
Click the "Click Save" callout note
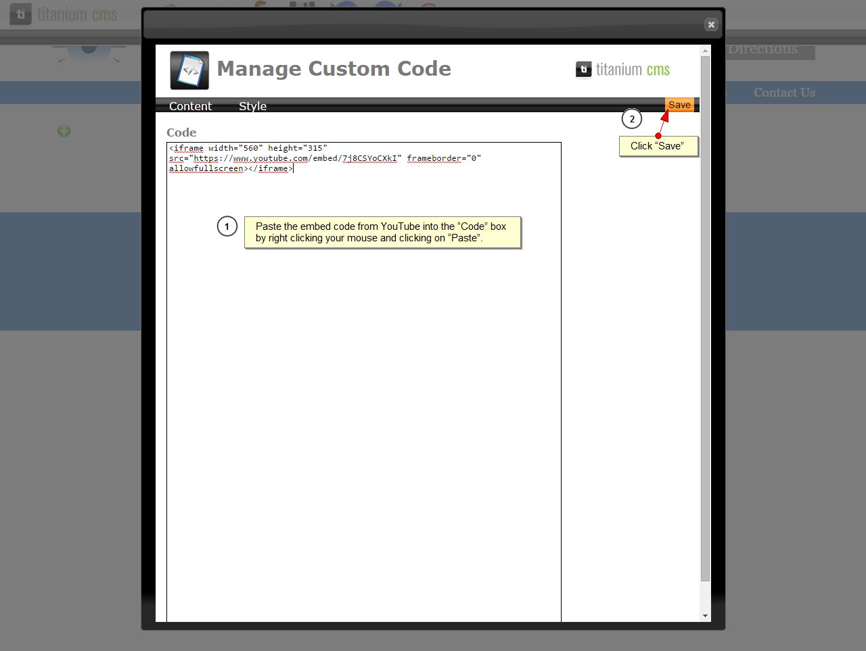[658, 146]
